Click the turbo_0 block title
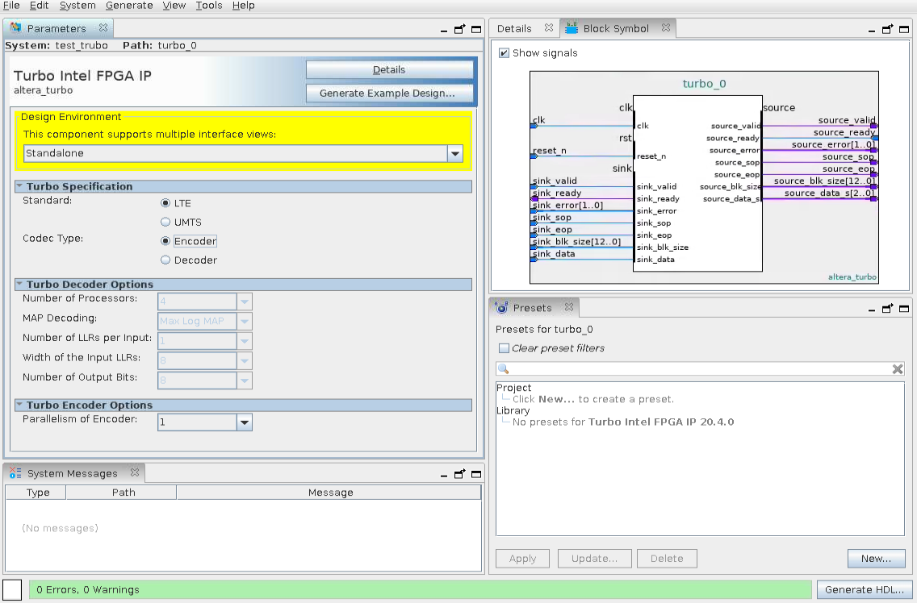This screenshot has height=603, width=917. point(704,84)
